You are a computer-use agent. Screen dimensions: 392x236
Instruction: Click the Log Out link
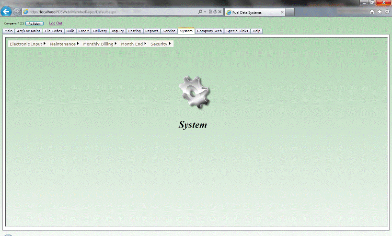(x=56, y=24)
